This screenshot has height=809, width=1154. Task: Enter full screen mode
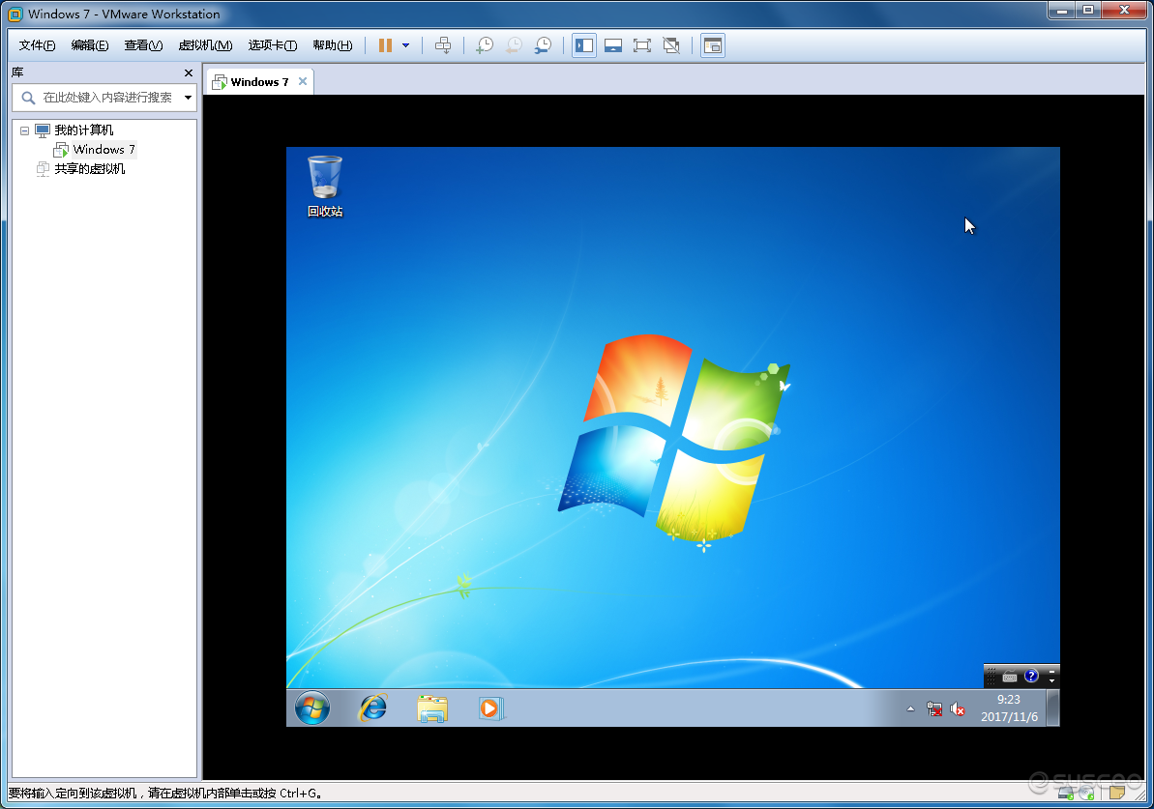[641, 45]
